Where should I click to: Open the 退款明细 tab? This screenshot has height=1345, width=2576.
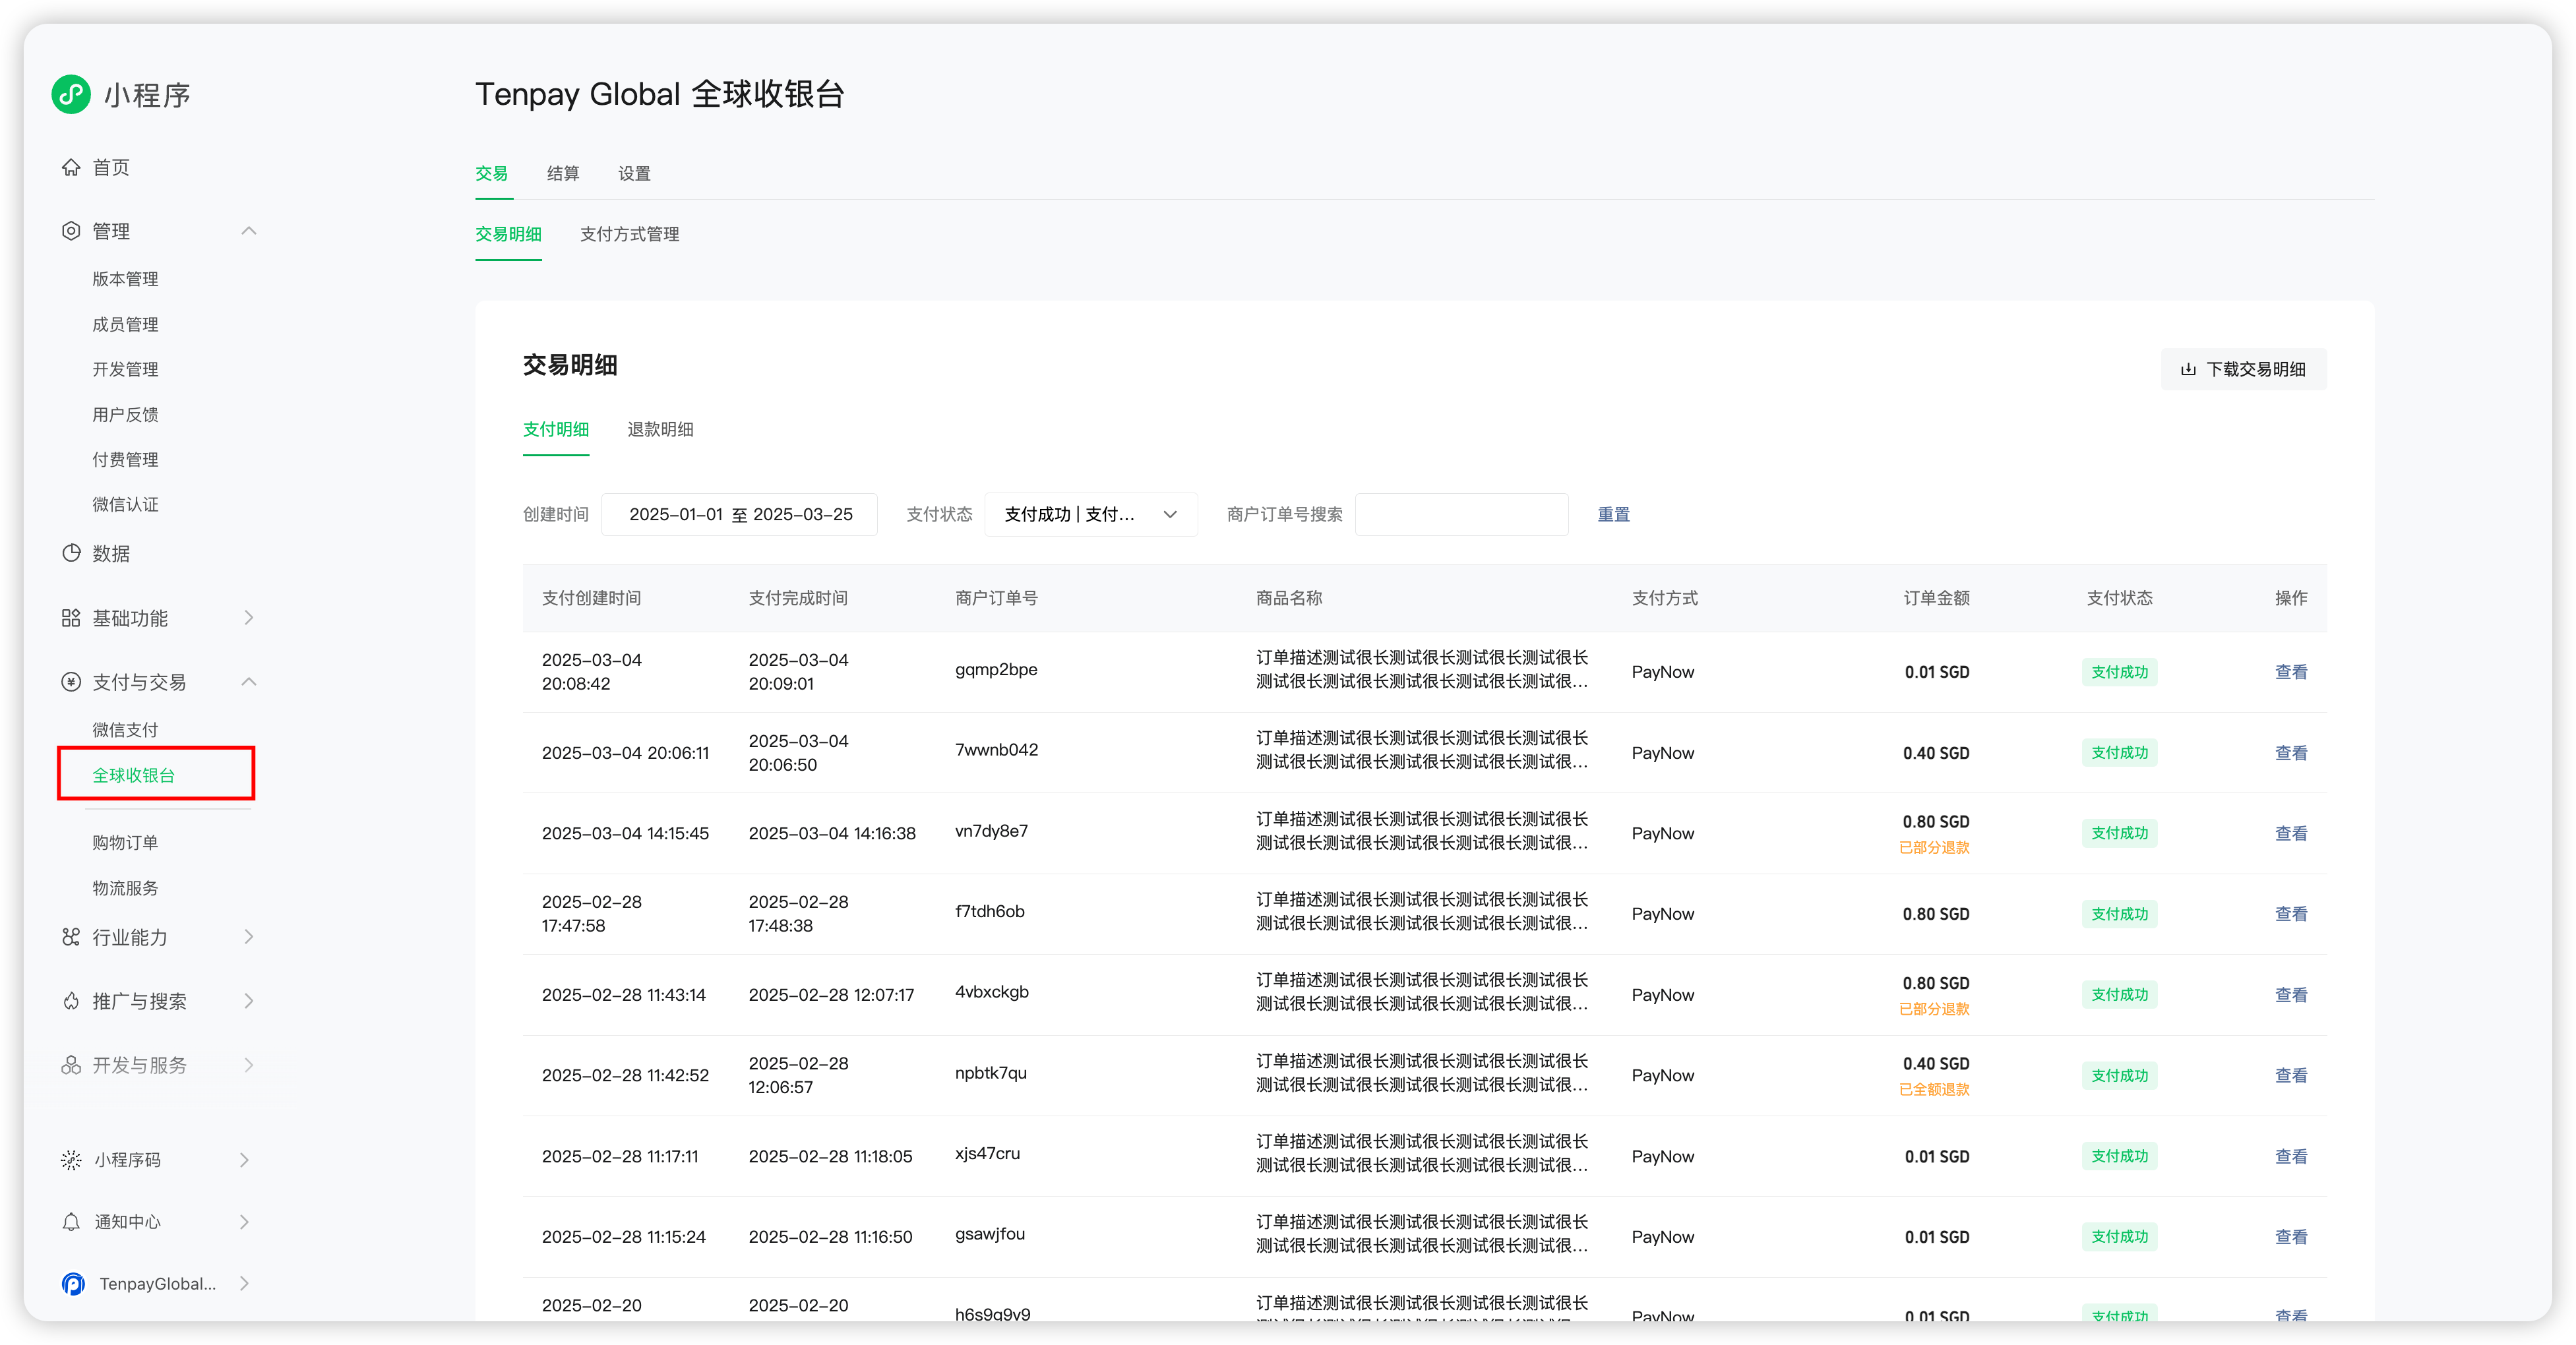pos(660,429)
